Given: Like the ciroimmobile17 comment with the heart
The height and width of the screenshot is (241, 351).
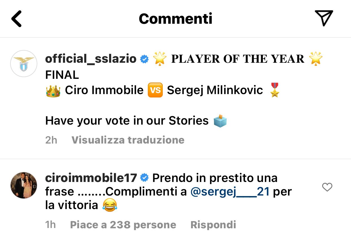Looking at the screenshot, I should [327, 187].
